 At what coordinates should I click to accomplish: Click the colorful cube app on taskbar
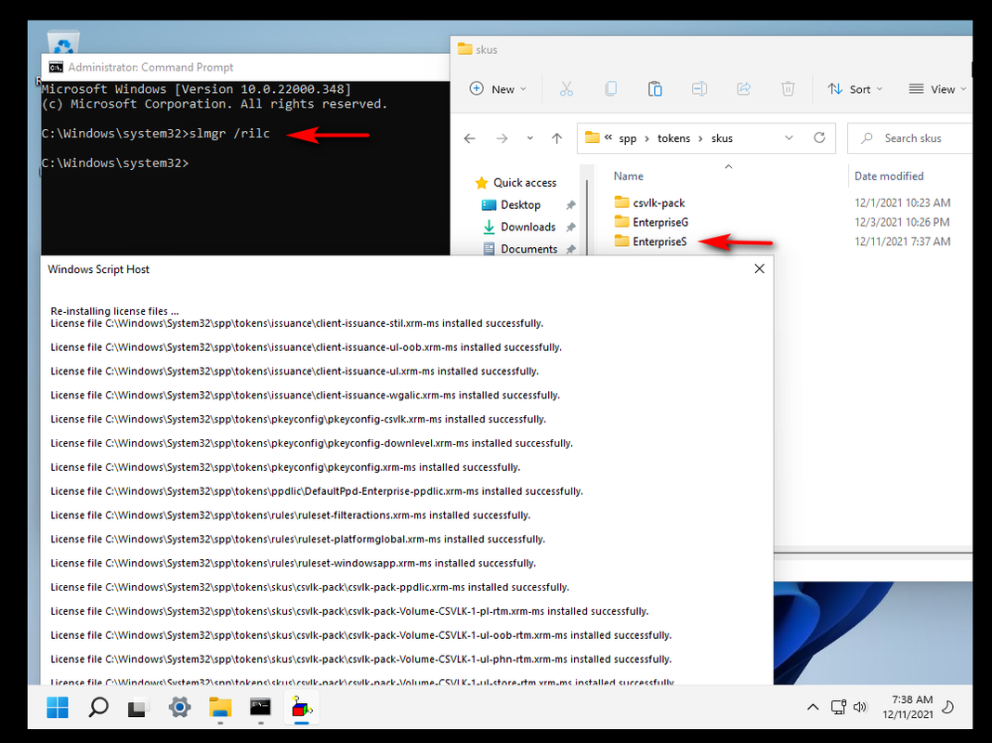[x=302, y=707]
